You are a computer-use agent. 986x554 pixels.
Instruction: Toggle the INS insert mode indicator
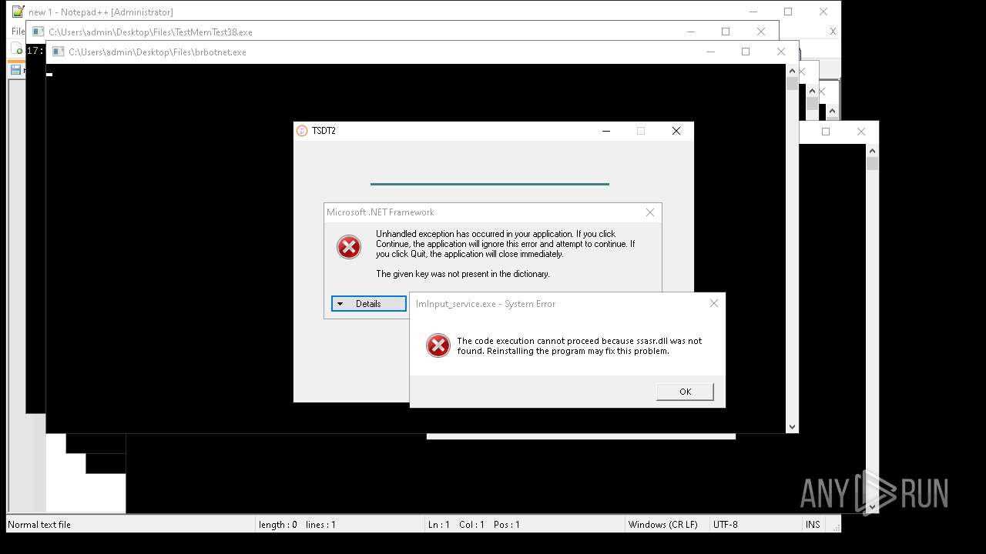813,525
